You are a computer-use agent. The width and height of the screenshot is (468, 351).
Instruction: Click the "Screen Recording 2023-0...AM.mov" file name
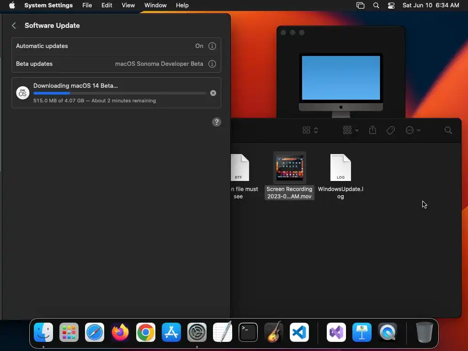click(289, 193)
